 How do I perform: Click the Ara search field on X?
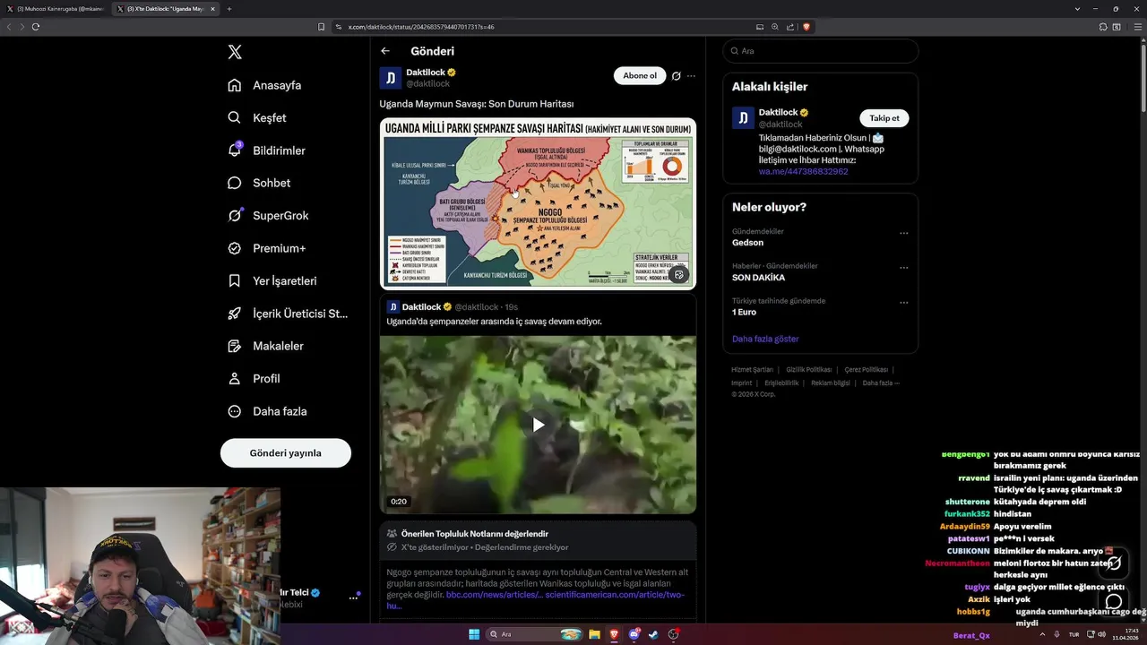pyautogui.click(x=821, y=51)
